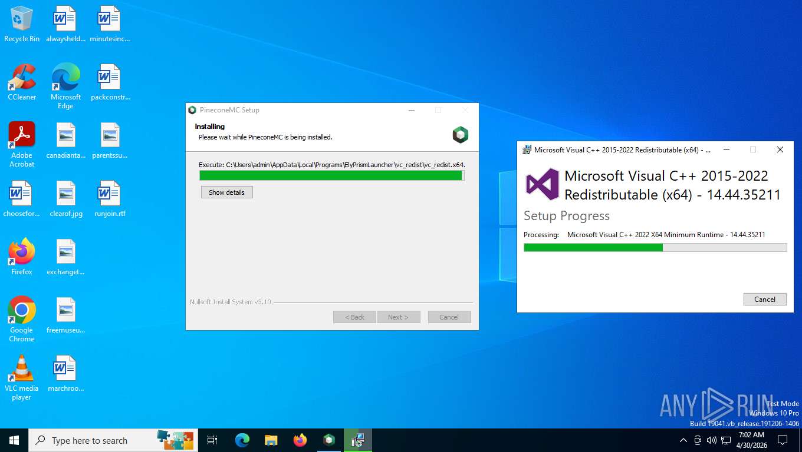Select the runjoin.rtf document icon

tap(110, 199)
